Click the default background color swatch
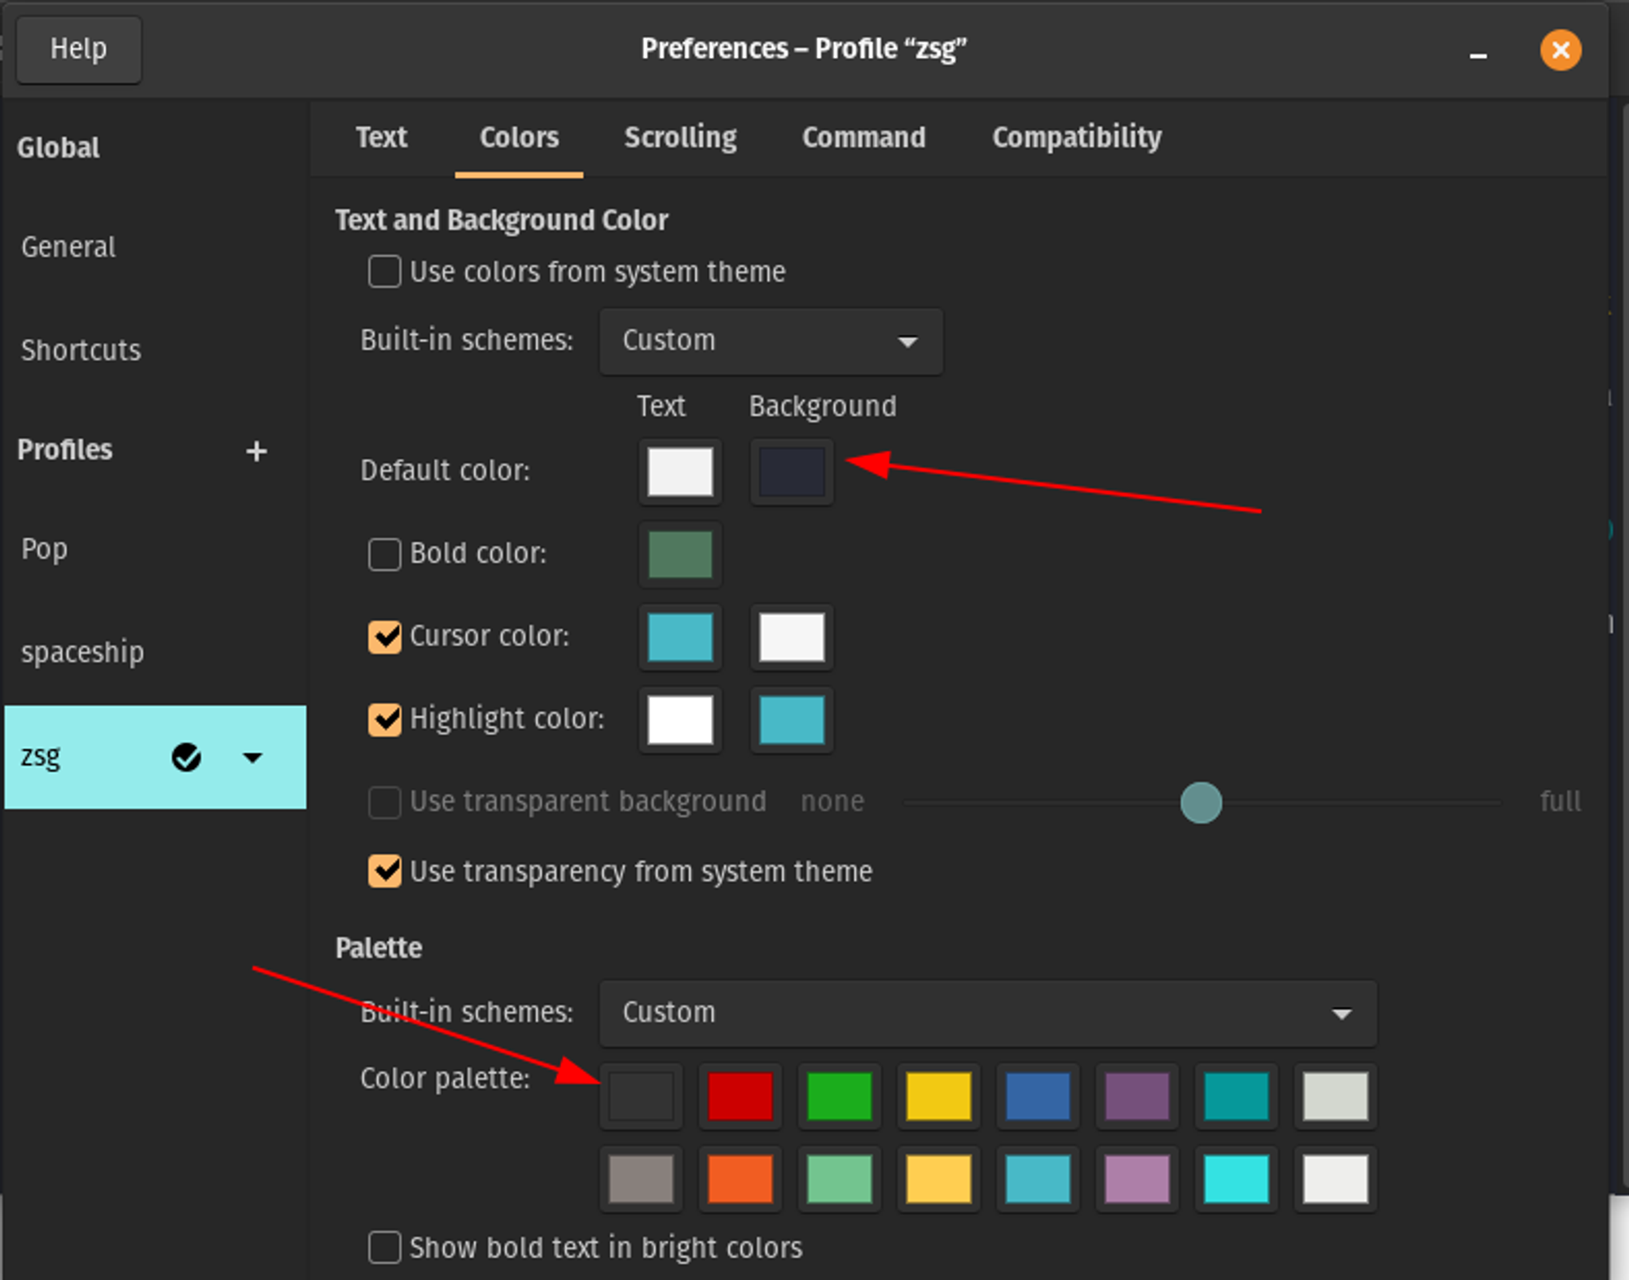 pos(792,472)
